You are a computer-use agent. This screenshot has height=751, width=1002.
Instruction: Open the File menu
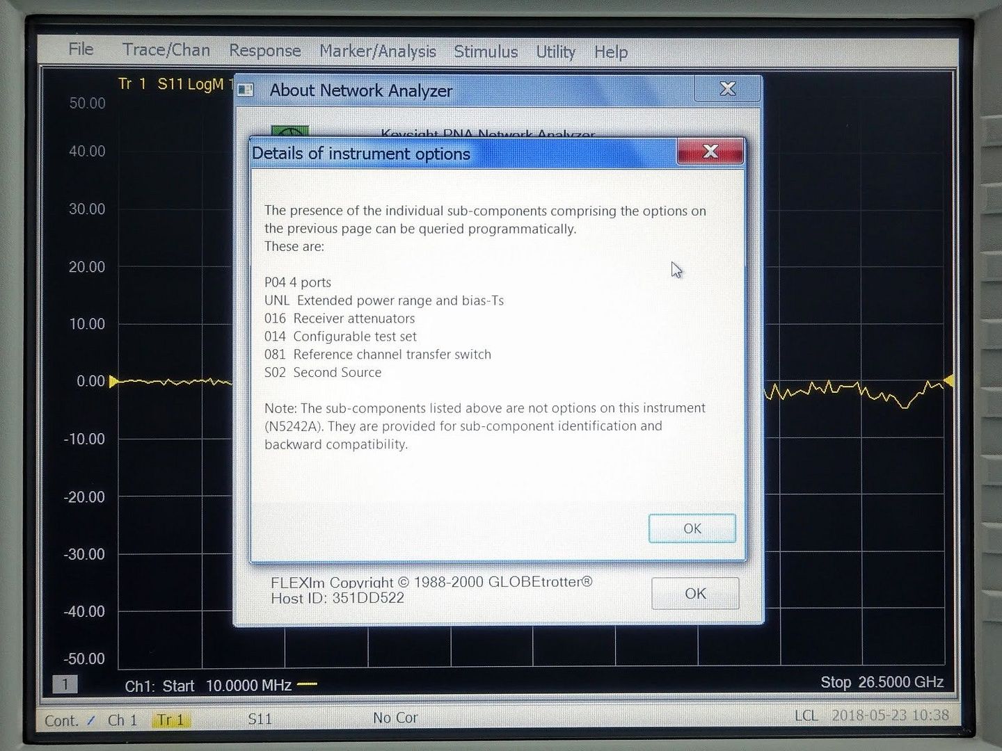(81, 49)
